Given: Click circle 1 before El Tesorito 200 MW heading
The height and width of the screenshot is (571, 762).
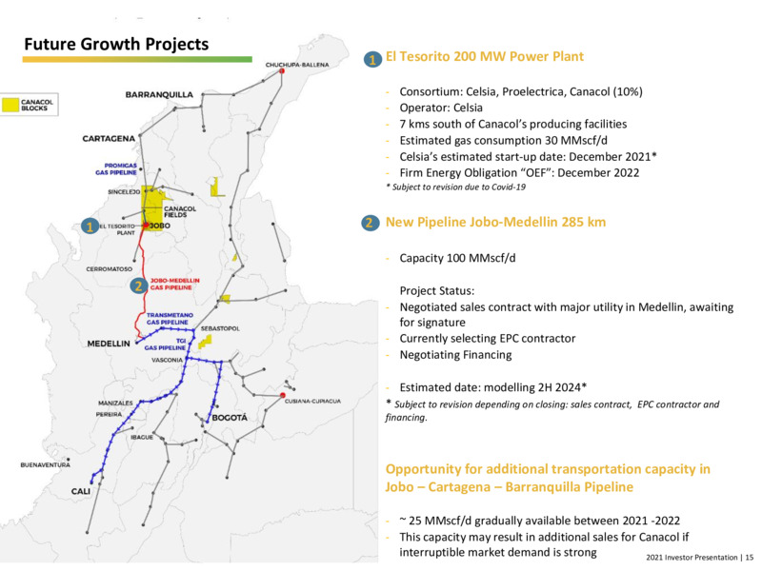Looking at the screenshot, I should pyautogui.click(x=372, y=59).
